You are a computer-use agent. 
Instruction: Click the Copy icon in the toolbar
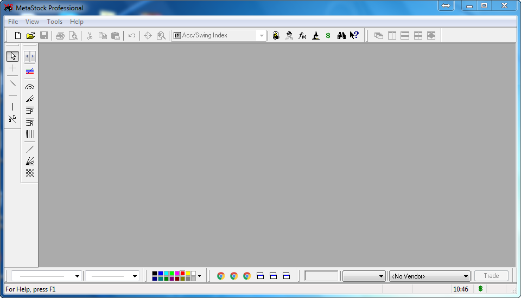tap(103, 36)
